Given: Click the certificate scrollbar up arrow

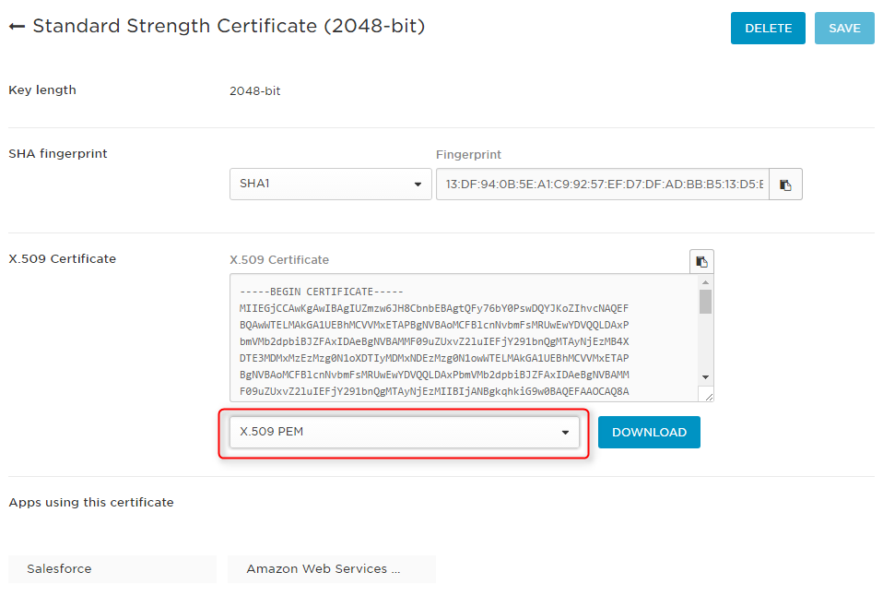Looking at the screenshot, I should [x=706, y=282].
